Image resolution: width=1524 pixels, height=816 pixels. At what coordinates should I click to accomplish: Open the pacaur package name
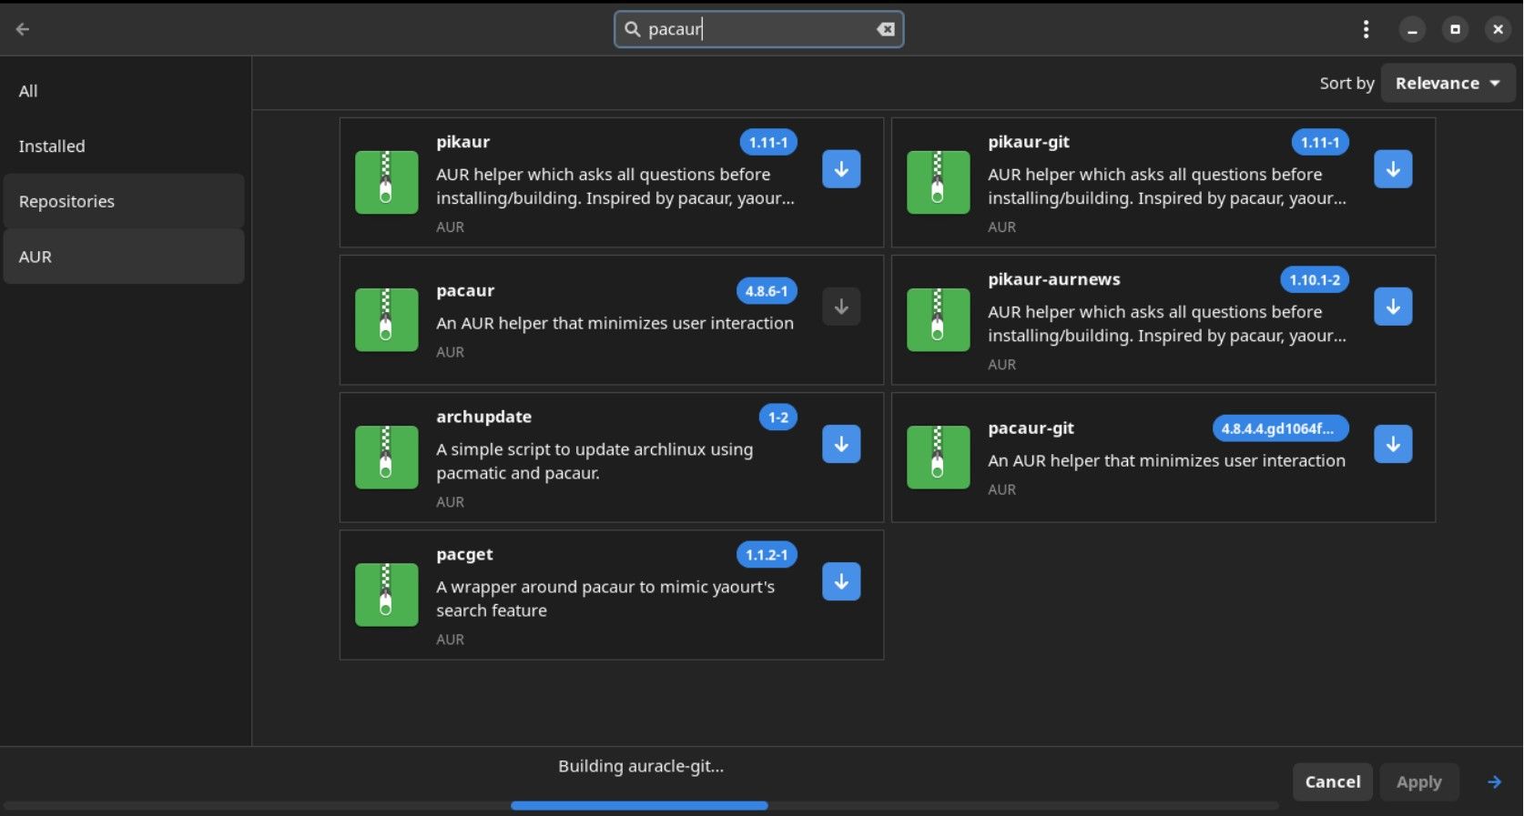(x=465, y=291)
